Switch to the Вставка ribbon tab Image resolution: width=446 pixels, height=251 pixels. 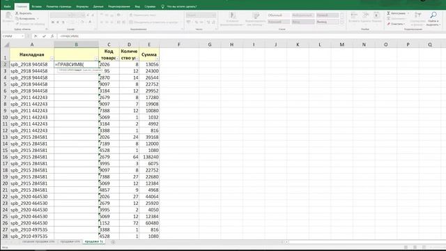[37, 6]
